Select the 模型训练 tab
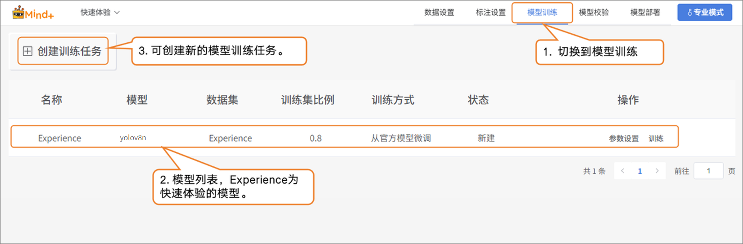 (542, 13)
